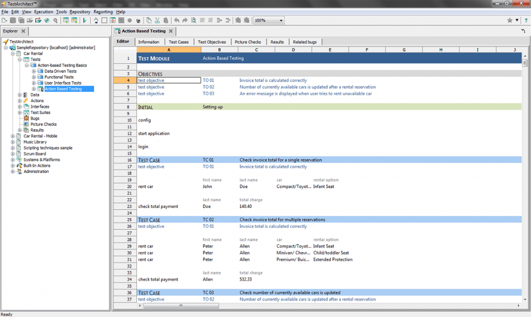
Task: Open the Results tab
Action: tap(277, 42)
